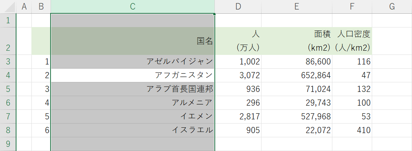The image size is (412, 151).
Task: Click the 国名 header cell
Action: (x=133, y=41)
